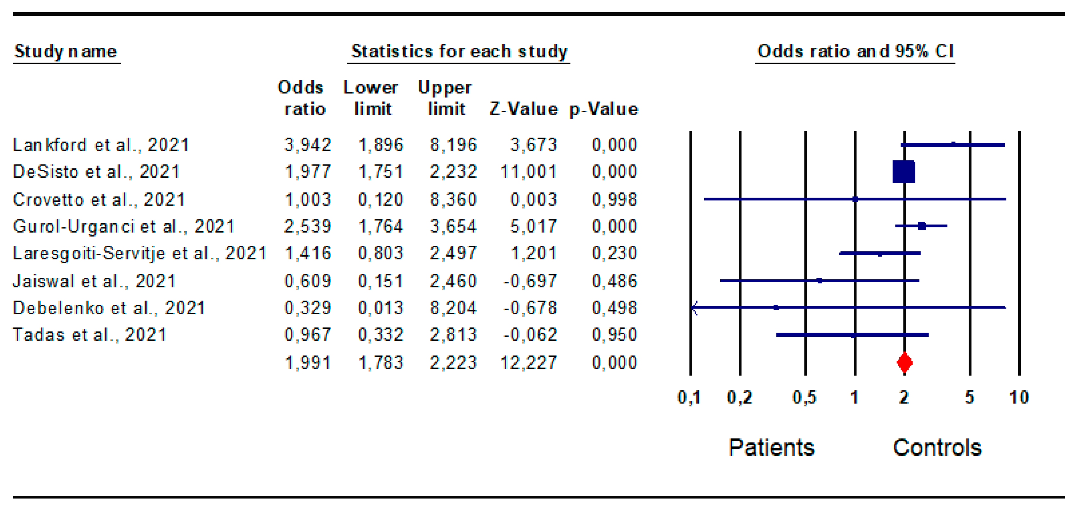The image size is (1078, 510).
Task: Click the "10" tick on the axis
Action: (1019, 397)
